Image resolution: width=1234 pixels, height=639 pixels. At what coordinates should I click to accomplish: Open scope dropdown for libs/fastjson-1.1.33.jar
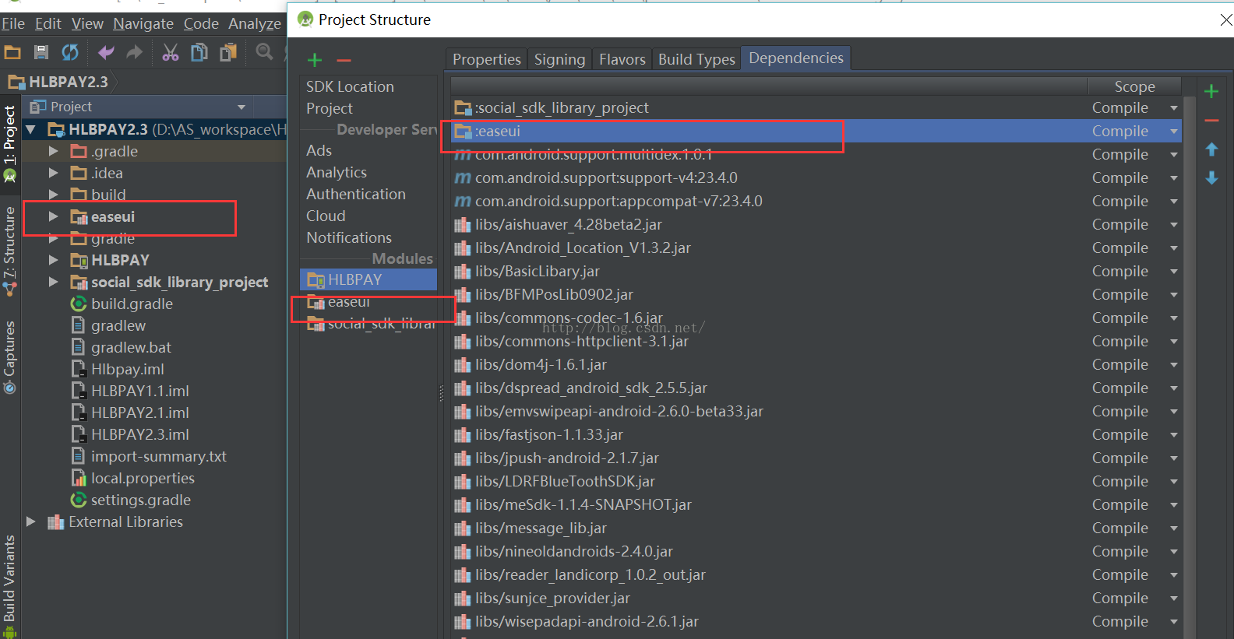click(1174, 435)
